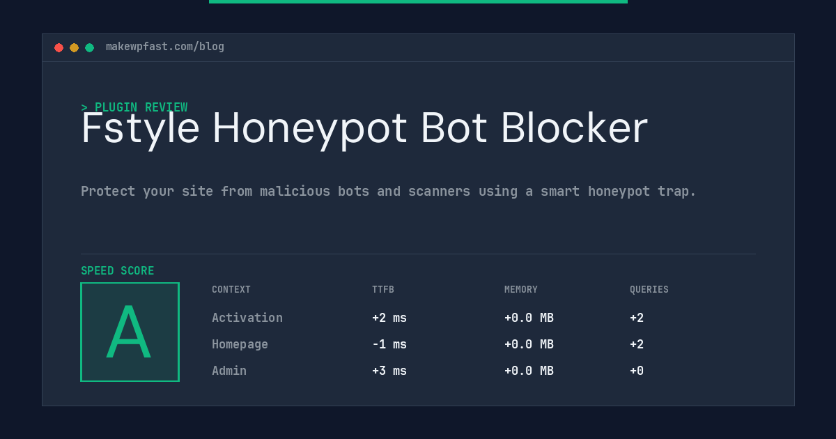
Task: Click the grade A score badge
Action: pyautogui.click(x=130, y=332)
